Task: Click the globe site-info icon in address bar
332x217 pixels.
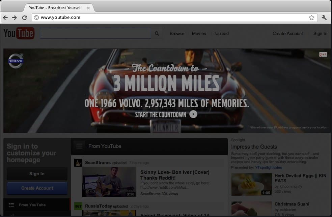Action: (x=36, y=17)
